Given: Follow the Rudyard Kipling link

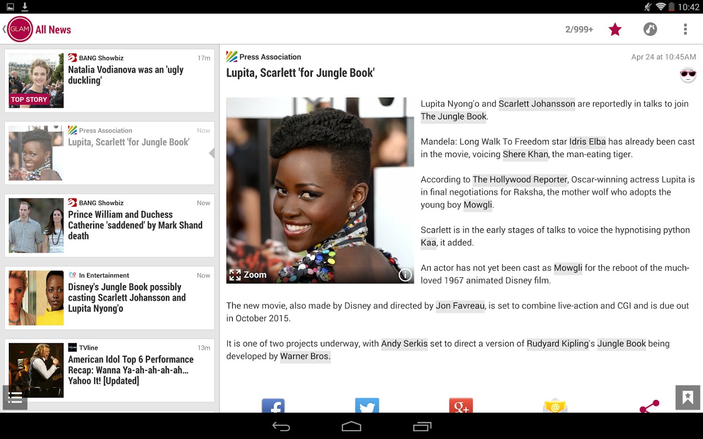Looking at the screenshot, I should 558,344.
